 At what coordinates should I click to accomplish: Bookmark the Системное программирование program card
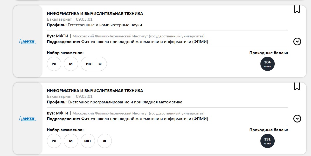tap(297, 86)
